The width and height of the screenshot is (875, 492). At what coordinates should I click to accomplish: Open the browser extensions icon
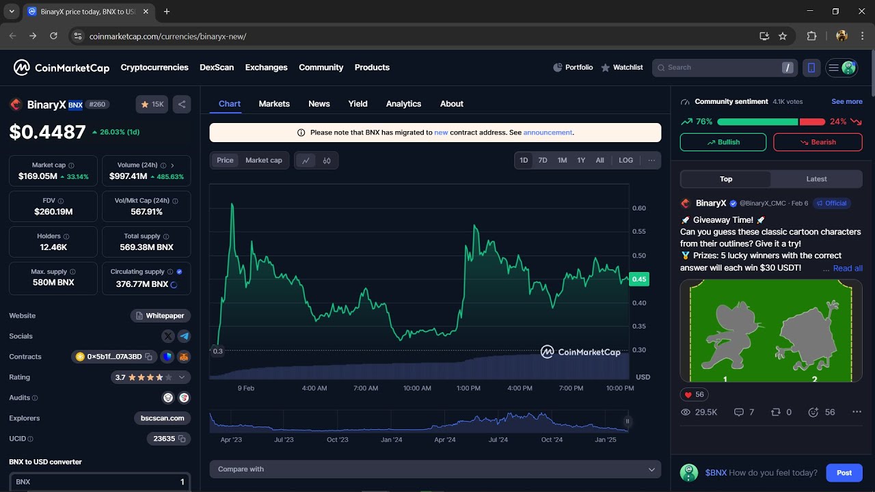(x=811, y=36)
